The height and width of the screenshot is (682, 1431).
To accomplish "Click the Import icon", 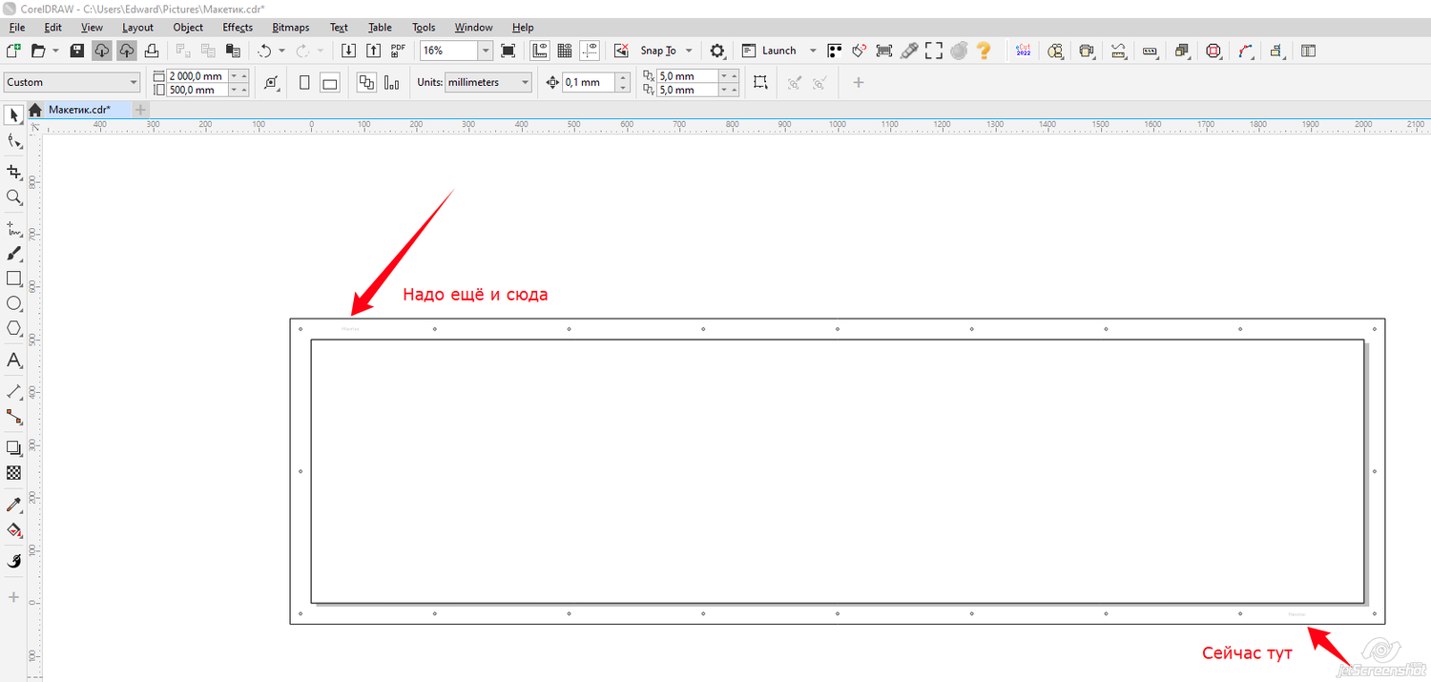I will (x=349, y=51).
